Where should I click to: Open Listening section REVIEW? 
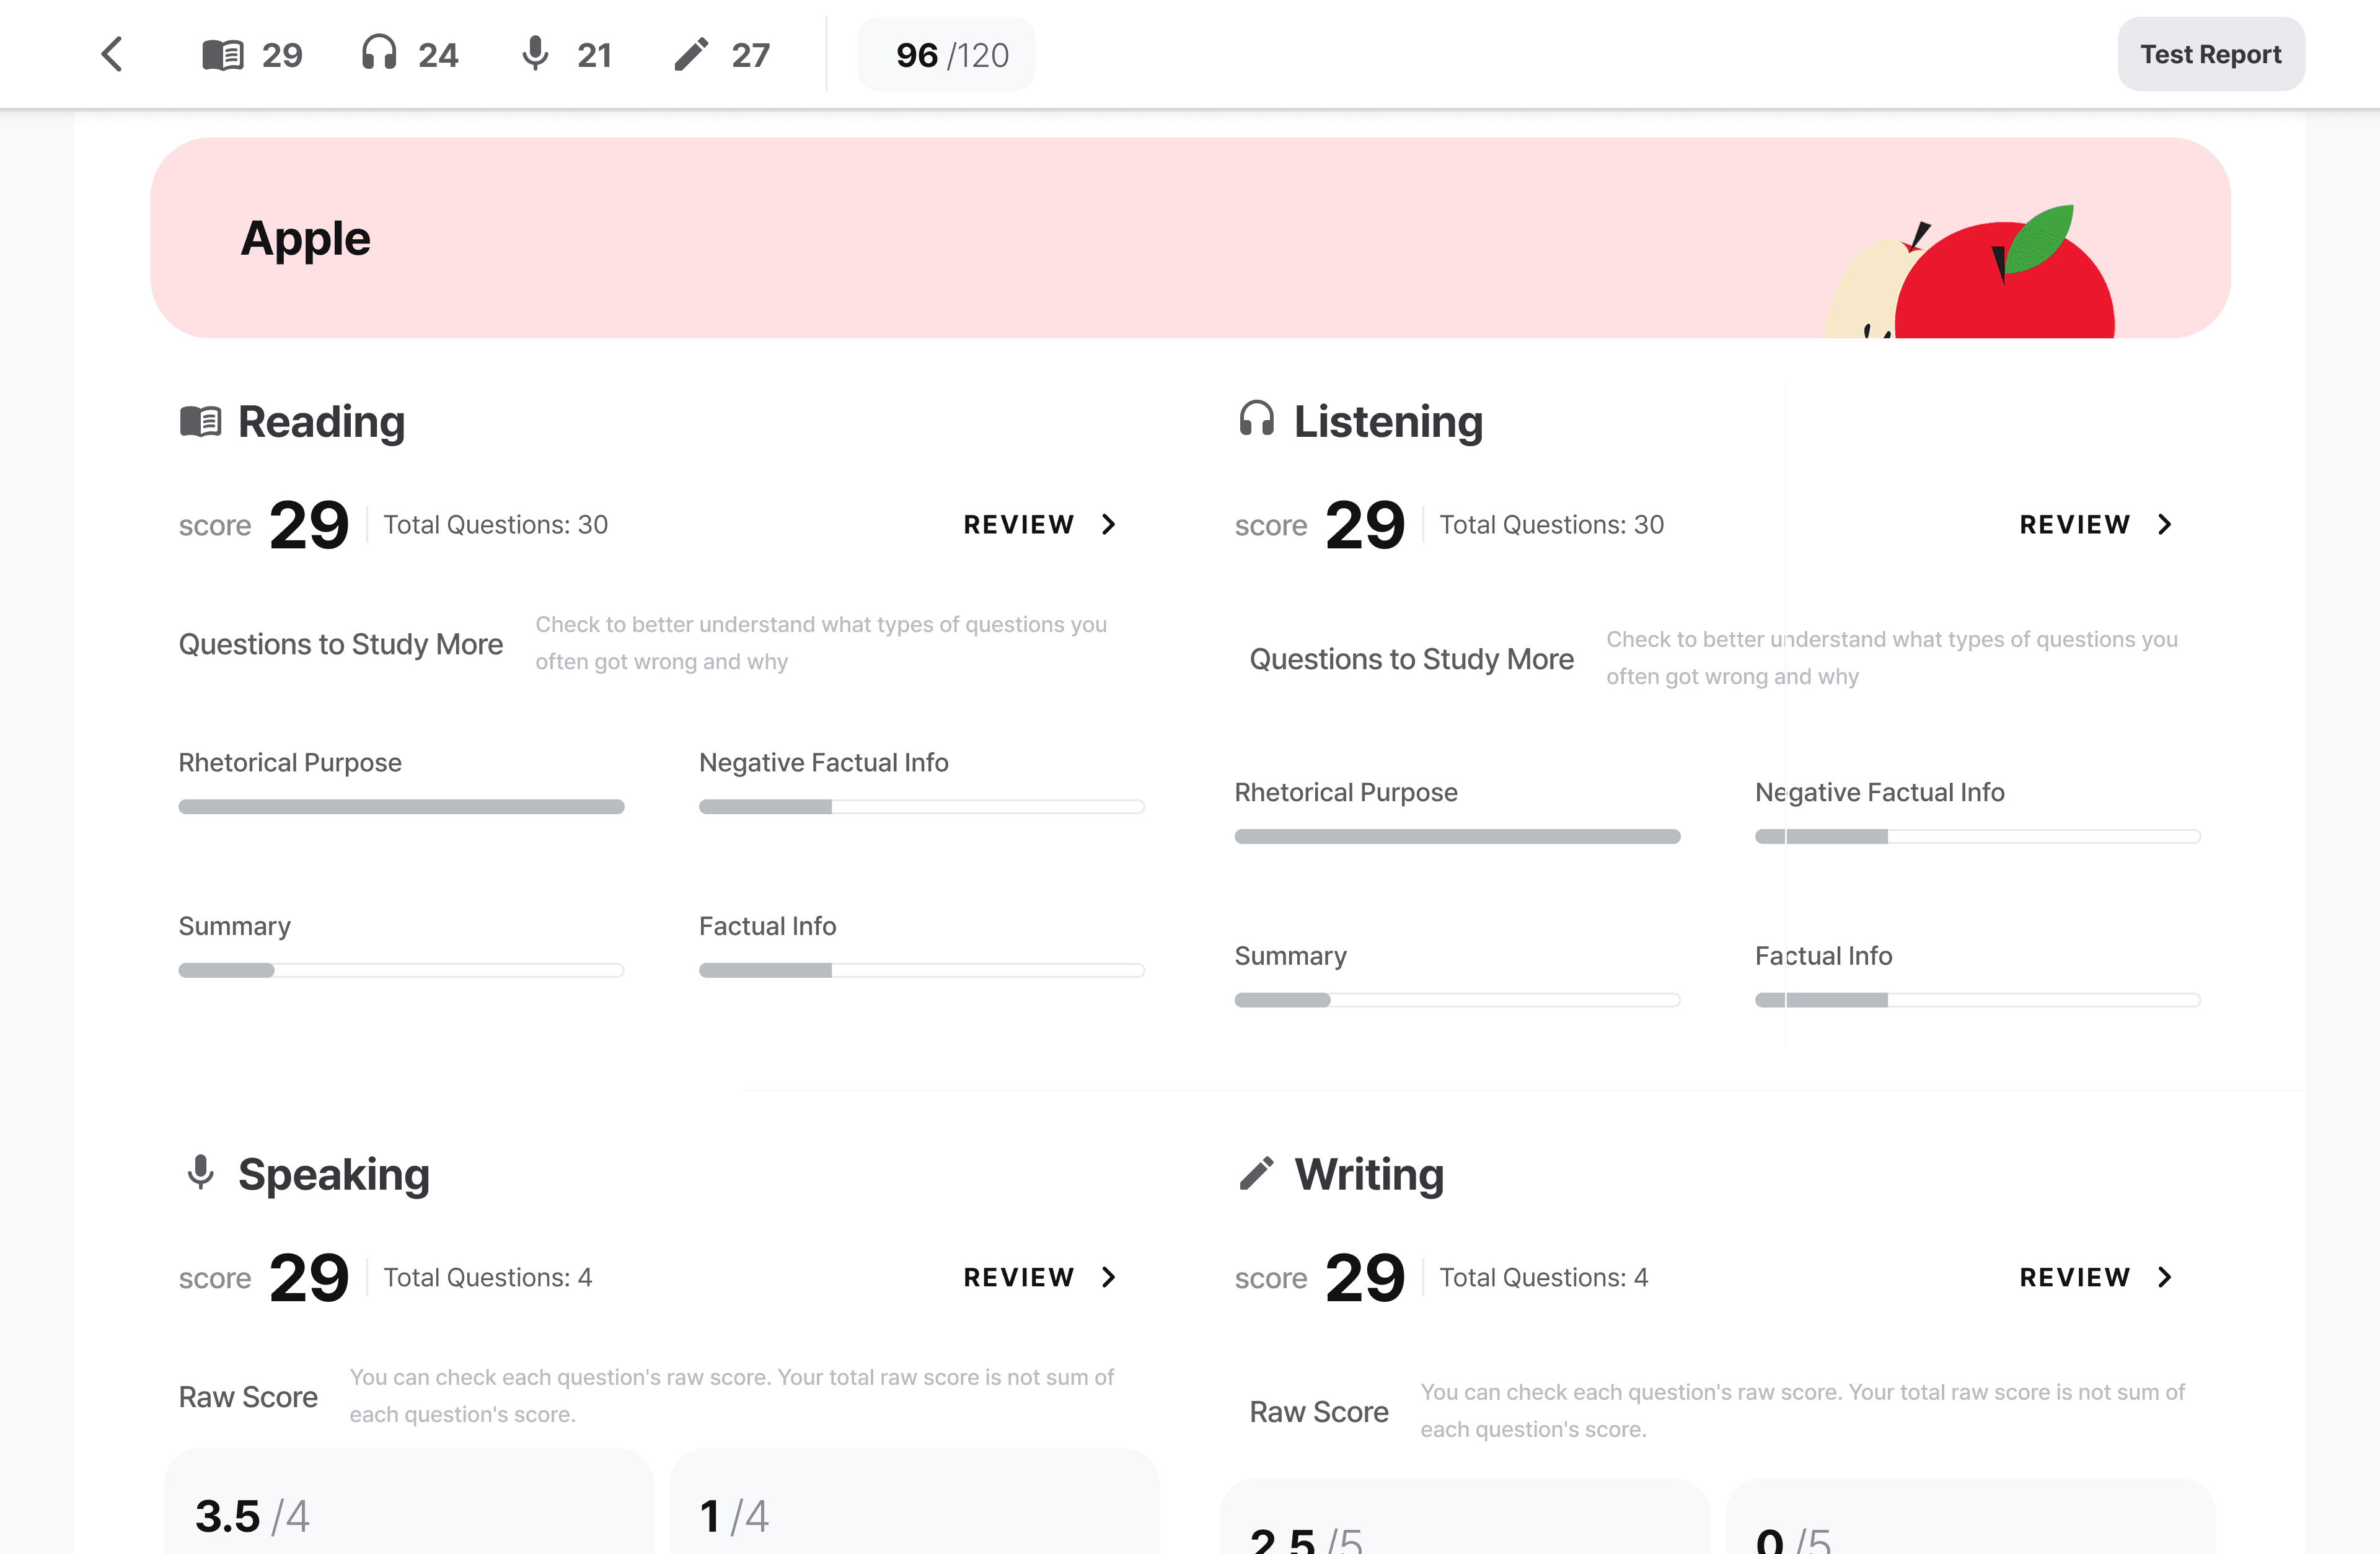click(x=2095, y=524)
